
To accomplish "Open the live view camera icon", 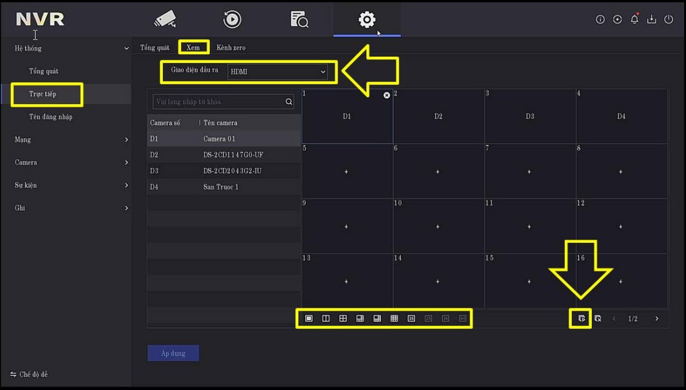I will pyautogui.click(x=165, y=19).
